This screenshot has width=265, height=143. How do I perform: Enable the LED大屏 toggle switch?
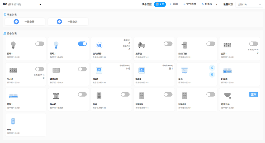pyautogui.click(x=82, y=69)
